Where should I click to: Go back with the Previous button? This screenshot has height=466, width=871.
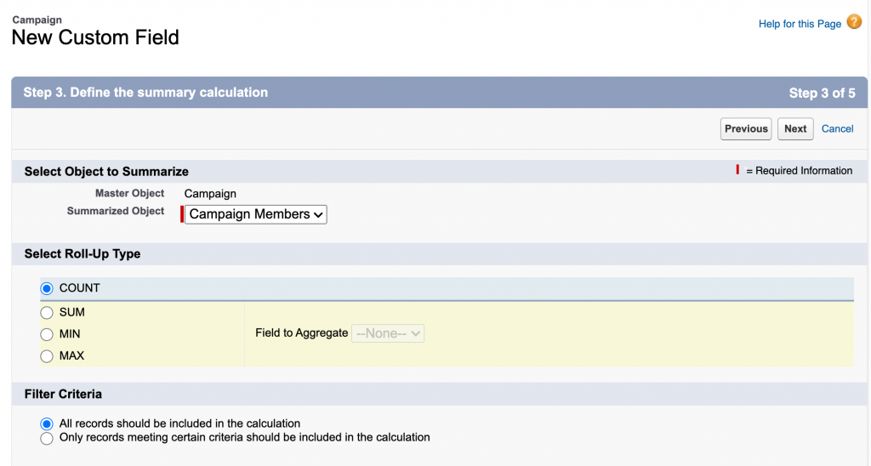[x=746, y=128]
